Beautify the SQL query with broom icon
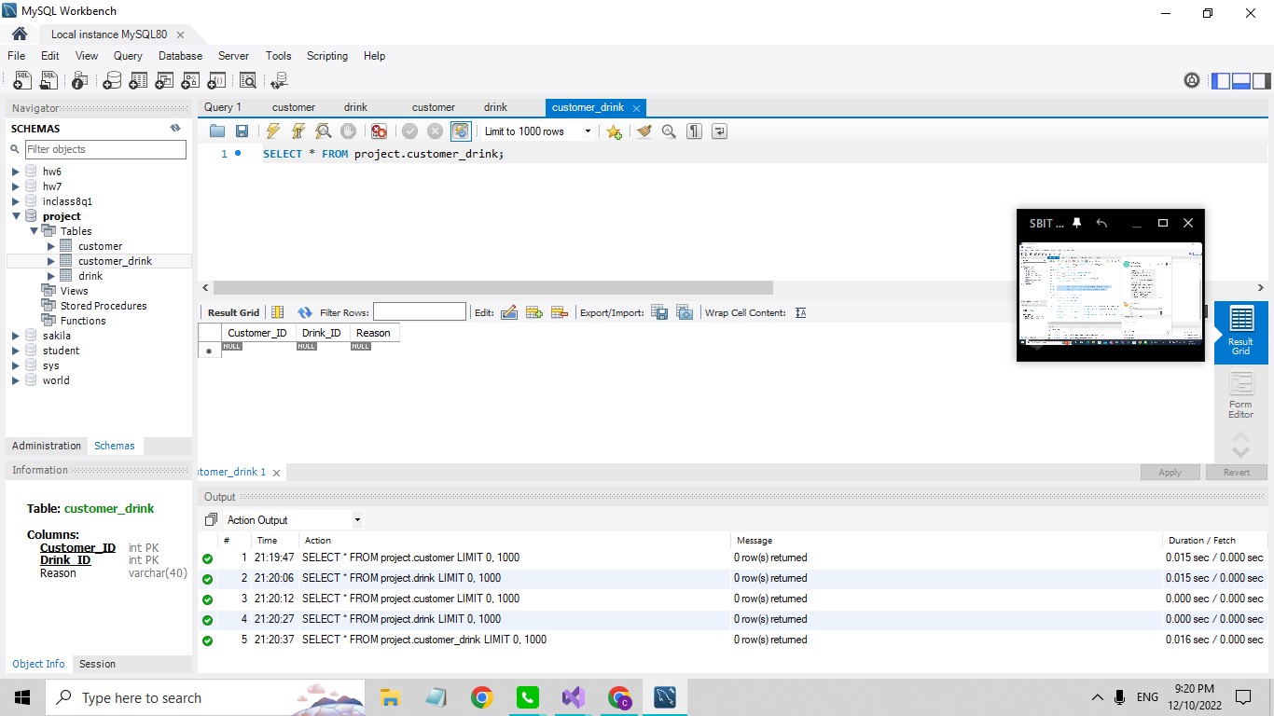 644,131
